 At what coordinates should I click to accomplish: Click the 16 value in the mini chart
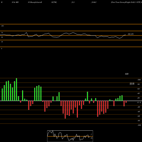coord(91,138)
